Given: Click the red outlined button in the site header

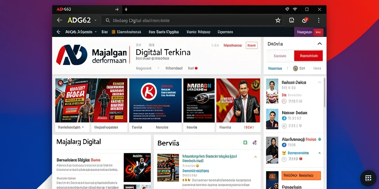Looking at the screenshot, I should [252, 45].
